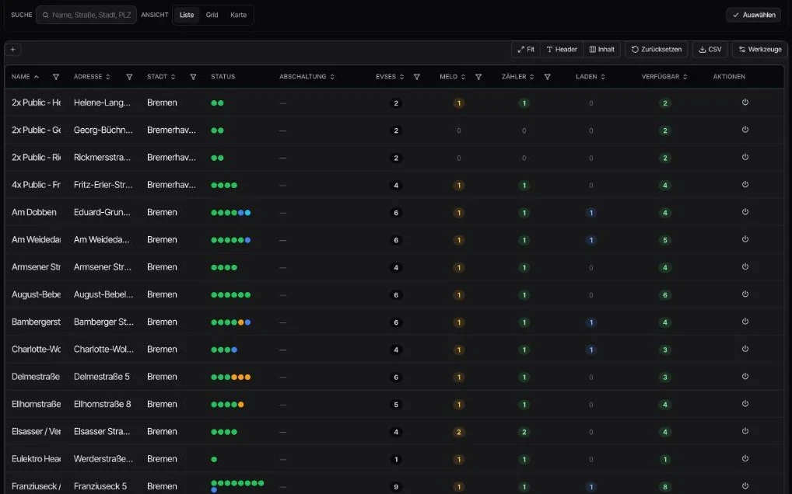Viewport: 792px width, 494px height.
Task: Click power action for Ellhornstraße row
Action: (745, 404)
